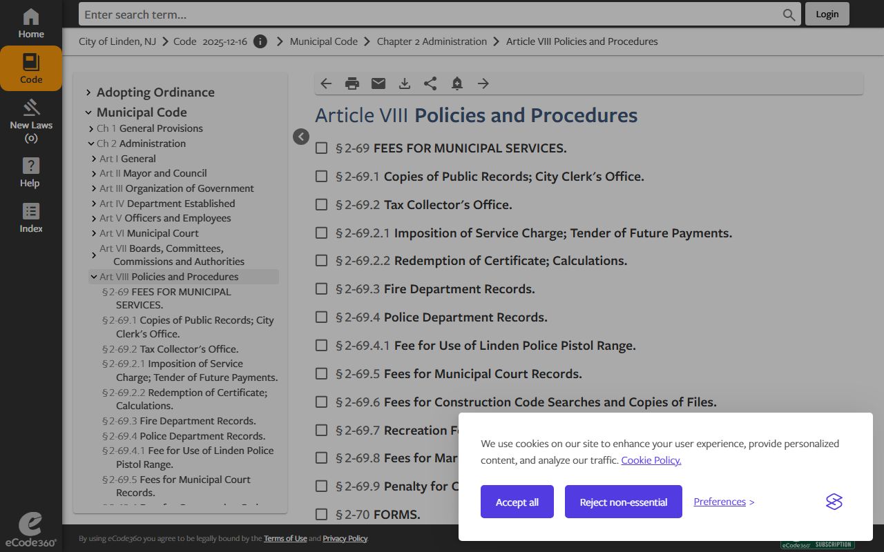Open the Cookie Policy link

(651, 460)
